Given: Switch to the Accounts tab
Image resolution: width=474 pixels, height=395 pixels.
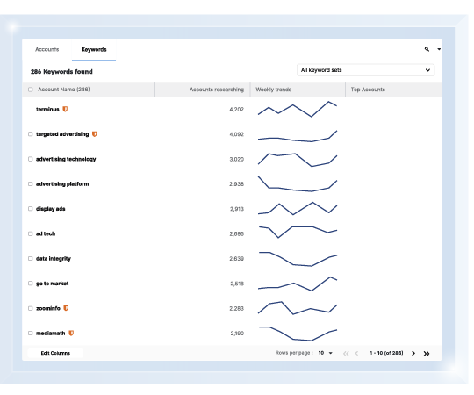Looking at the screenshot, I should click(47, 49).
